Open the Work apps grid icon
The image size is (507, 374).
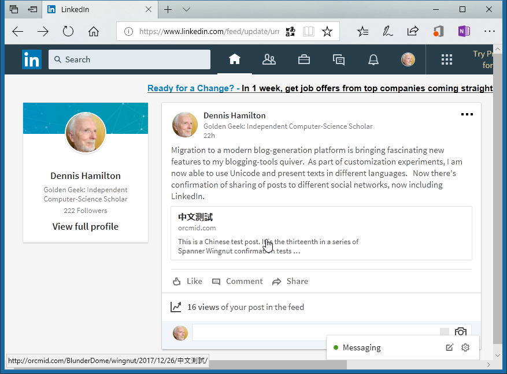pos(446,59)
